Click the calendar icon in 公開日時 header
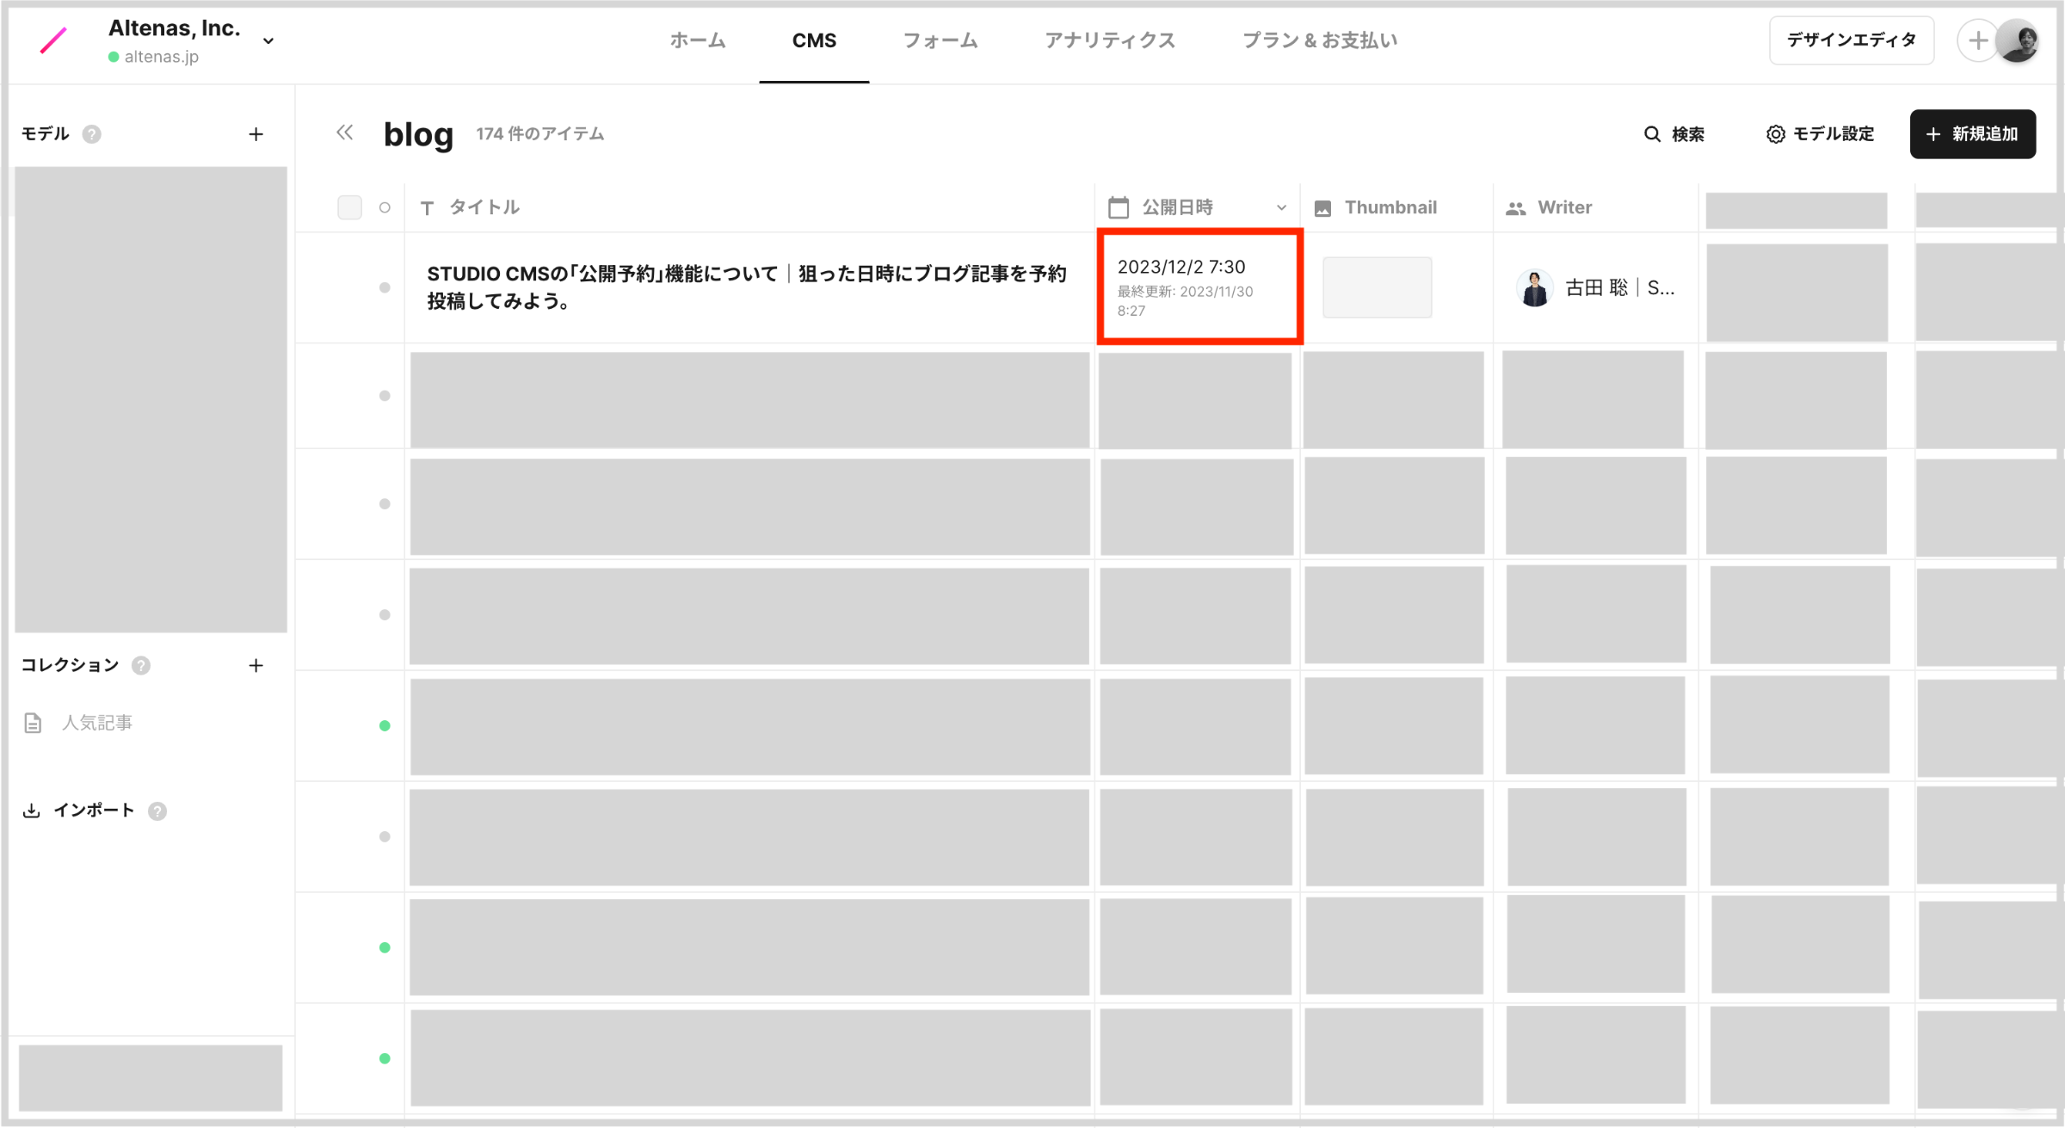 (x=1119, y=207)
